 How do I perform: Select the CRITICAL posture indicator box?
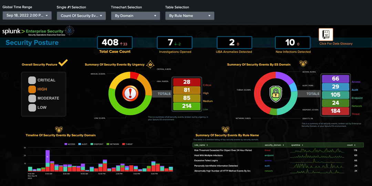32,80
